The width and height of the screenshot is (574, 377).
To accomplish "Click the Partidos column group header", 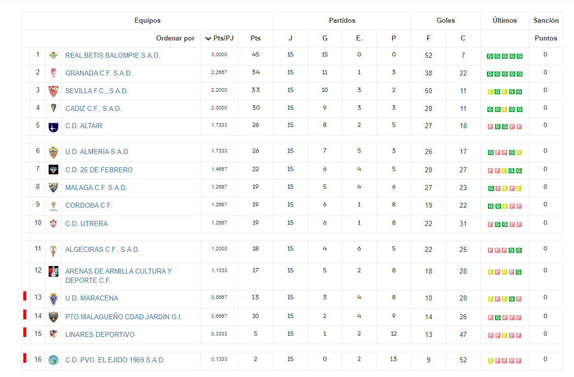I will [x=342, y=20].
